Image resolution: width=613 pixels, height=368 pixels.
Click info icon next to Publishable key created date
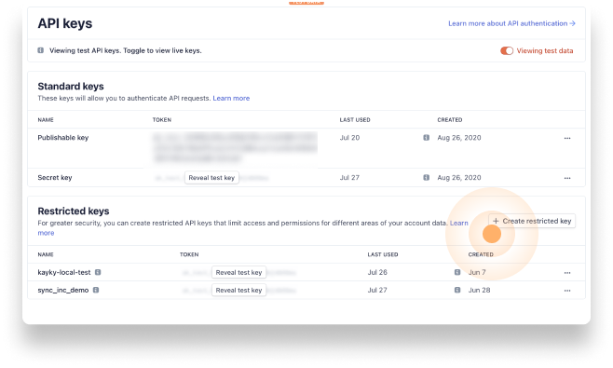pos(426,138)
